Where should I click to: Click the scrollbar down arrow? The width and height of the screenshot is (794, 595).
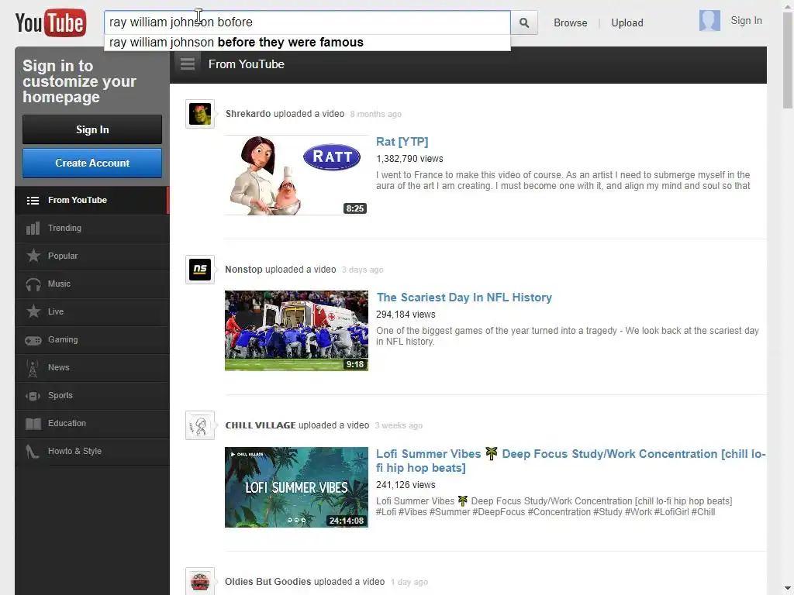(x=788, y=590)
